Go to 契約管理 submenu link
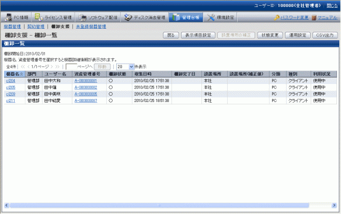 (x=36, y=26)
